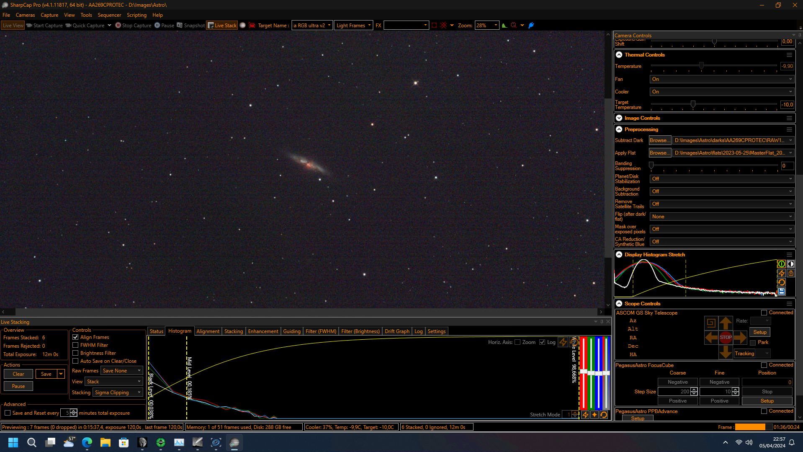Screen dimensions: 803x452
Task: Click the Banding Suppression slider
Action: (714, 165)
